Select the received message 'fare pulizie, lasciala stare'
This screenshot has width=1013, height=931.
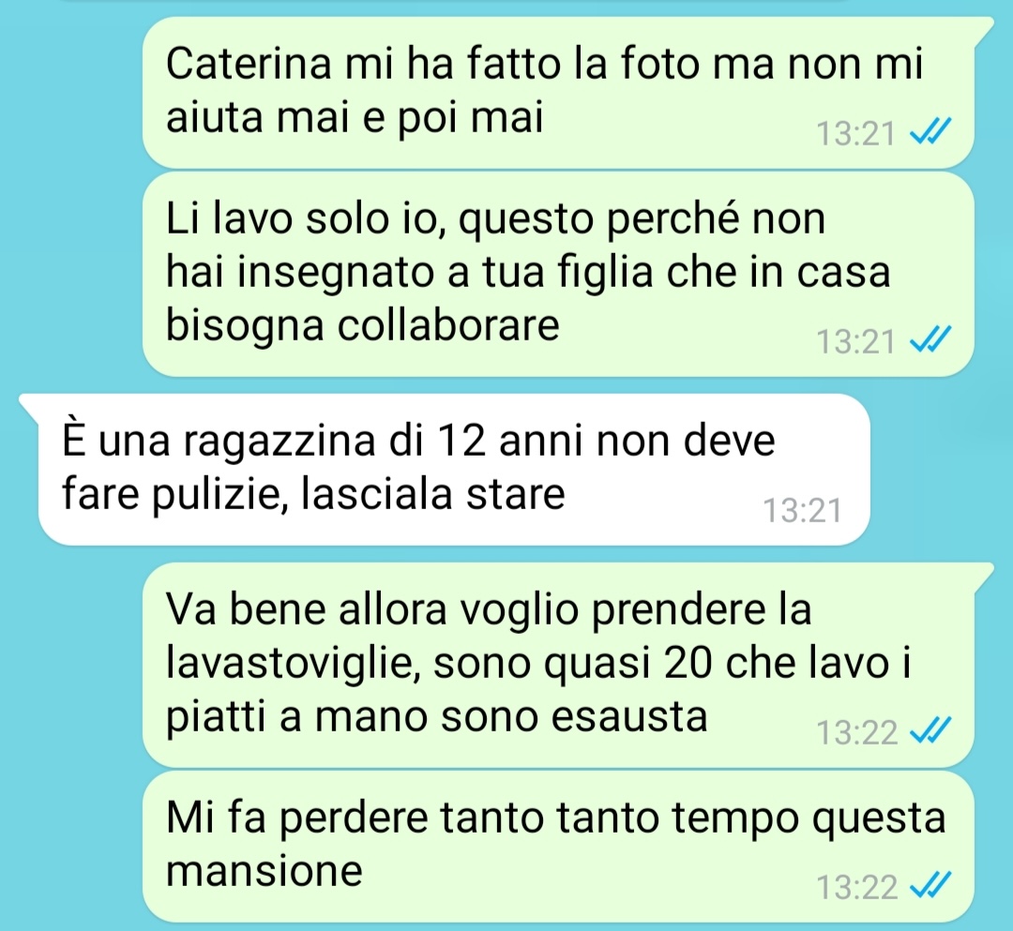click(454, 470)
